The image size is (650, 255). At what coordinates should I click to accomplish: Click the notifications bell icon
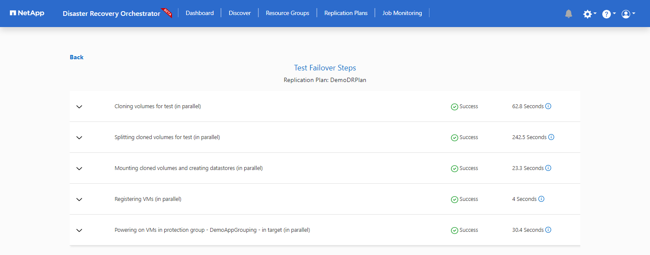pos(569,14)
